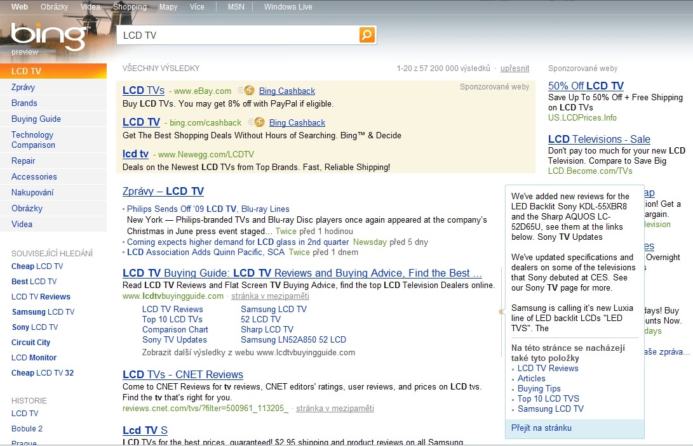Open the Obrázky tab in top bar
Screen dimensions: 693x446
tap(55, 6)
